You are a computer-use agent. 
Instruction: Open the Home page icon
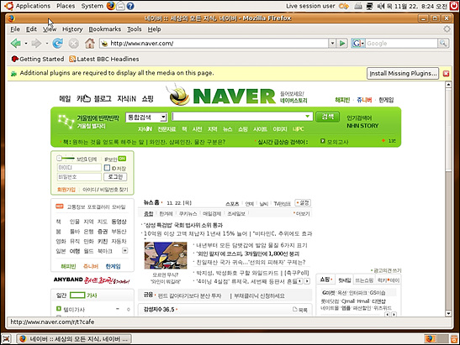coord(90,44)
